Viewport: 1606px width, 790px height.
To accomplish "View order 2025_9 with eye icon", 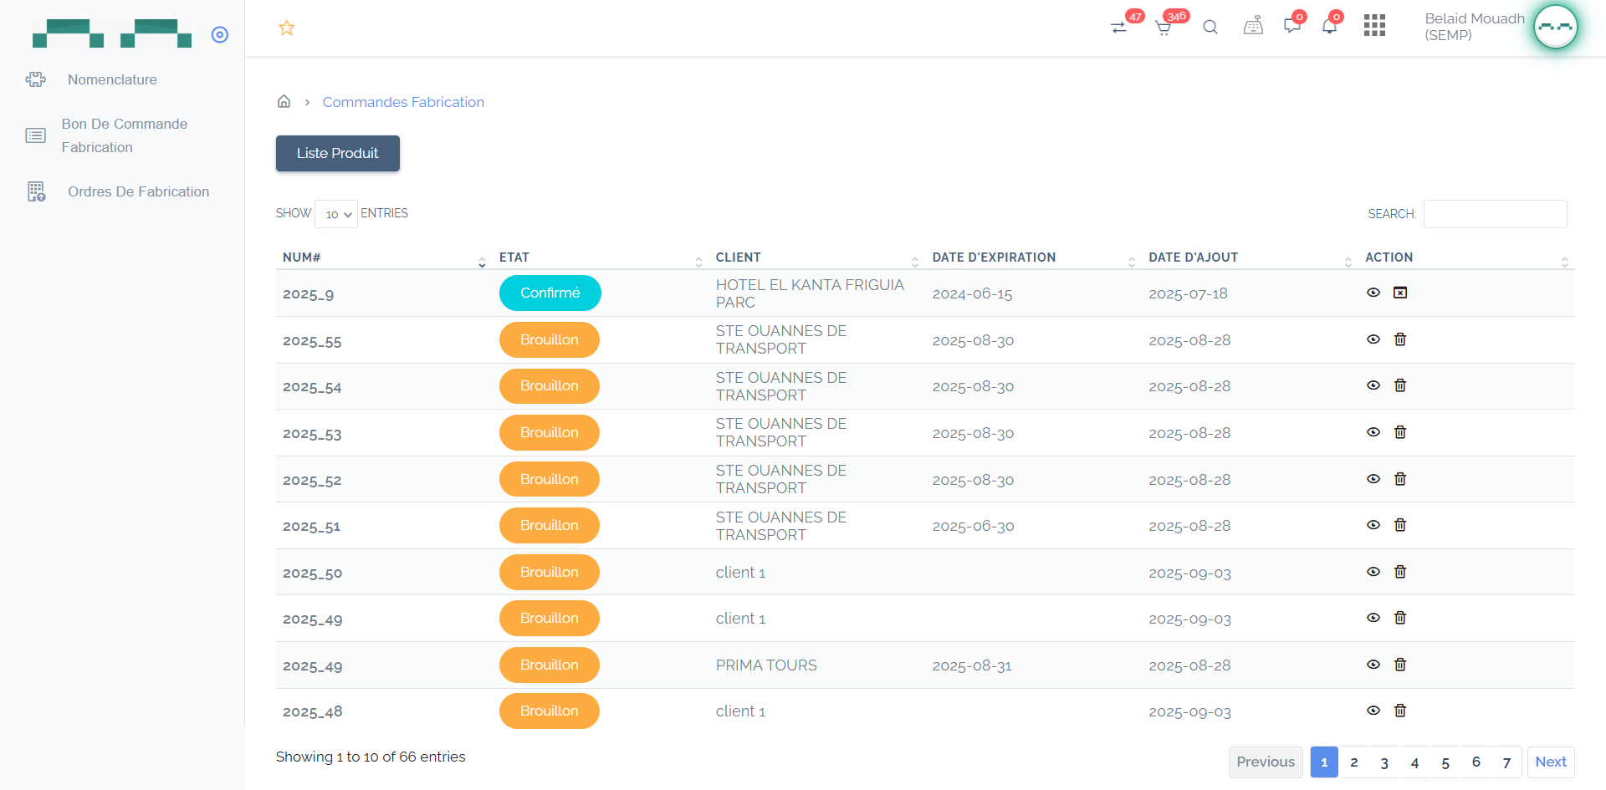I will (1373, 293).
